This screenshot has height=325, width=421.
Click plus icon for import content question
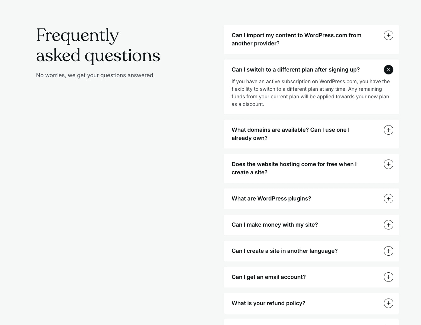pyautogui.click(x=388, y=35)
